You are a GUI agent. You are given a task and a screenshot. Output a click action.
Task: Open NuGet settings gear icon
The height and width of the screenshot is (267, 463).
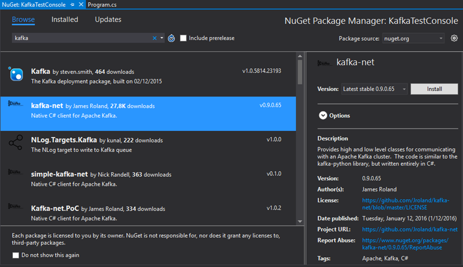(x=454, y=38)
